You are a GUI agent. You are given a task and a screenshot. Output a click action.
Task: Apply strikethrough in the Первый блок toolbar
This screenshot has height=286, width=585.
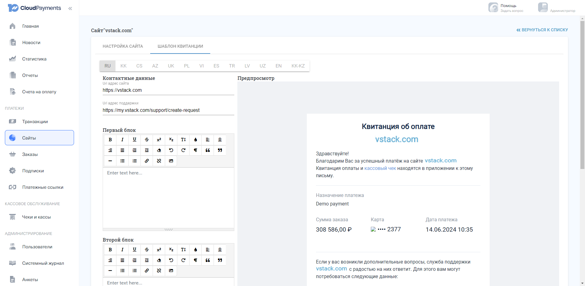147,140
